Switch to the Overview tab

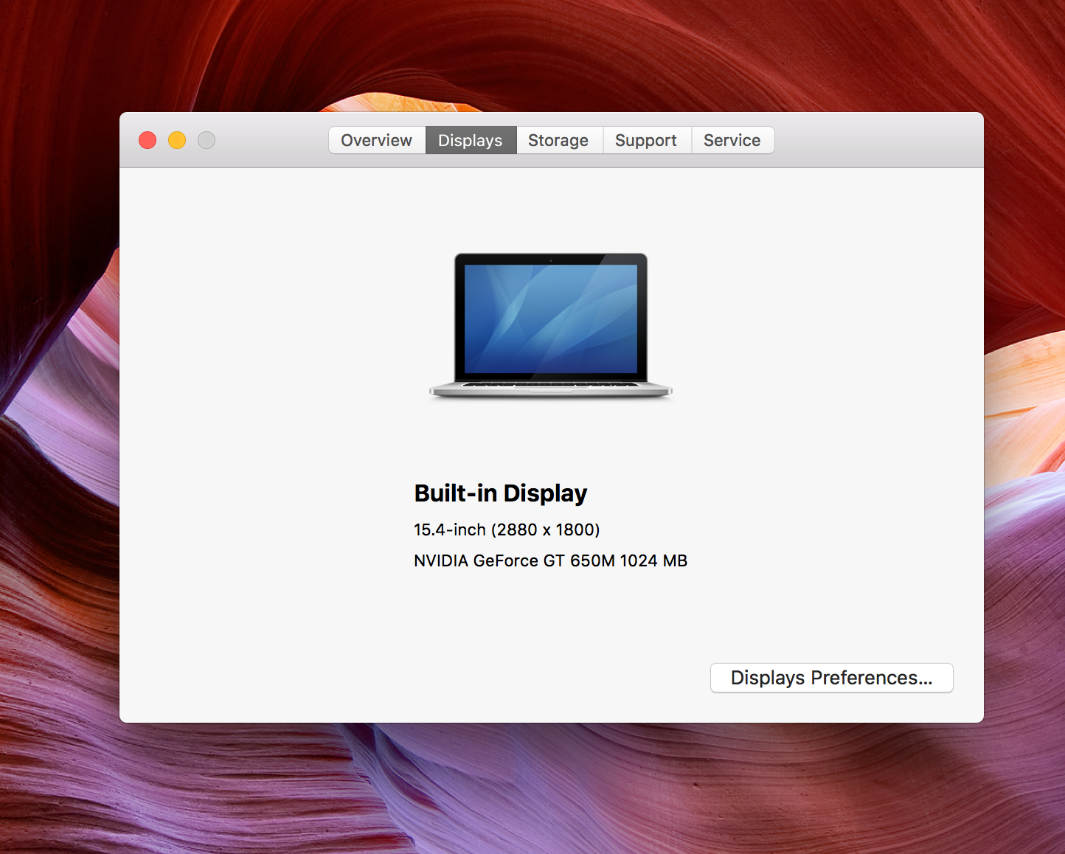[376, 140]
